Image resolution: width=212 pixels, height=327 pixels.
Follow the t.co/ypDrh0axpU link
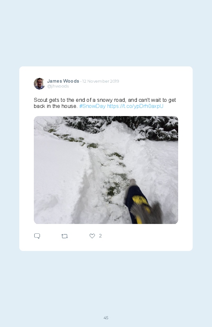(135, 106)
